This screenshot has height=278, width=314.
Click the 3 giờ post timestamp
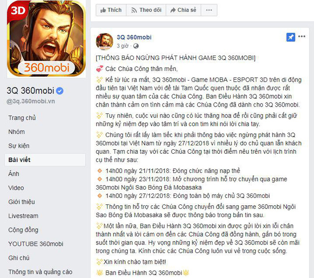[x=122, y=46]
